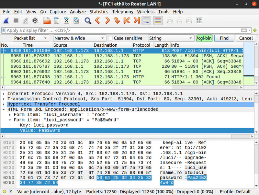Toggle auto-scroll during live capture icon
Screen dimensions: 259x195
(146, 21)
